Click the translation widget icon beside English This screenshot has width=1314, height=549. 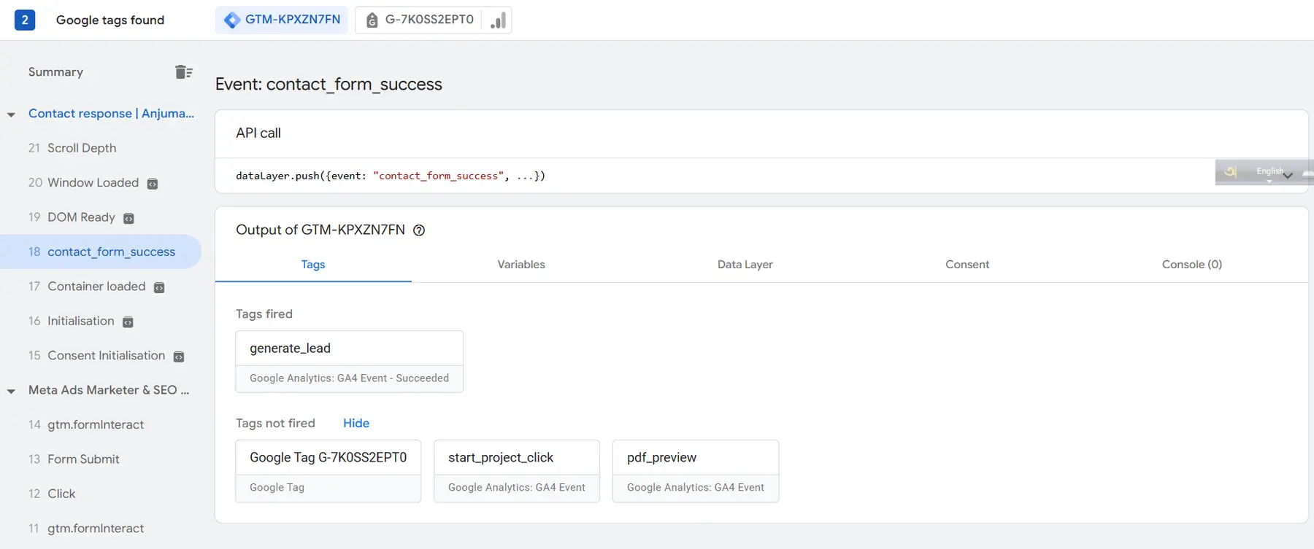pos(1231,172)
